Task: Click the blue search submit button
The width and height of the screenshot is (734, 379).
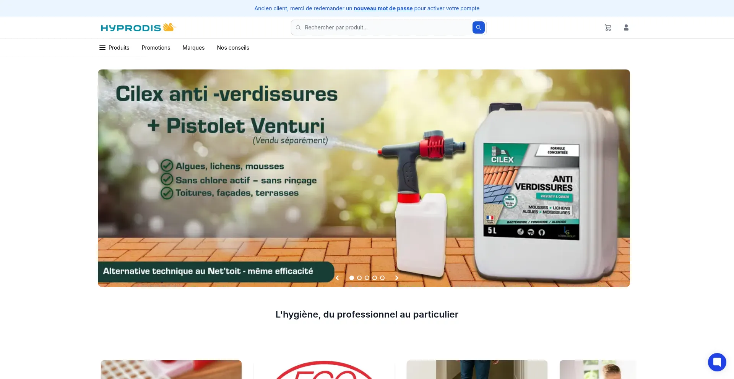Action: [x=478, y=27]
